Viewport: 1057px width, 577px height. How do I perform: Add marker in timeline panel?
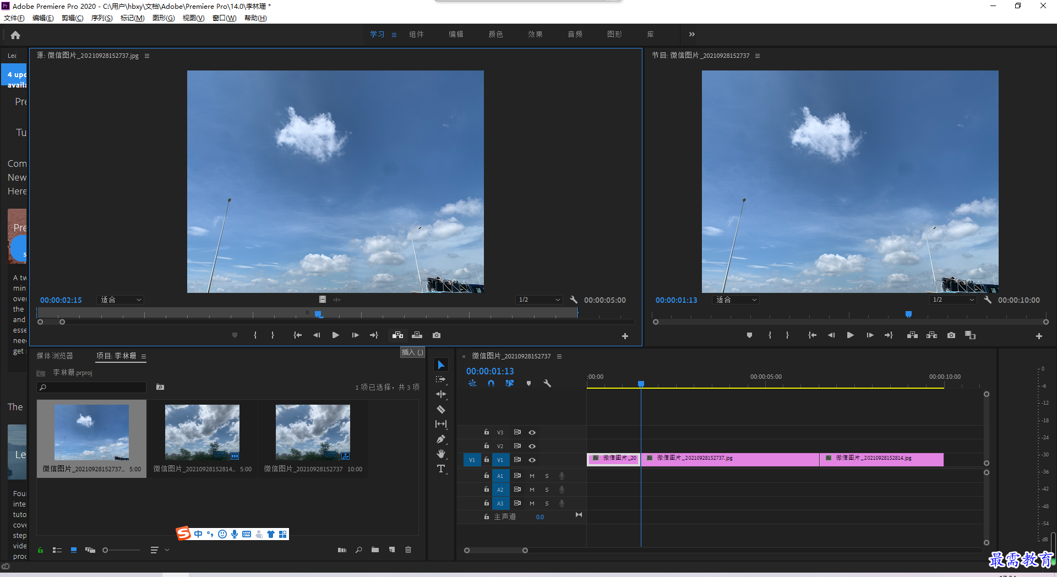[x=528, y=383]
